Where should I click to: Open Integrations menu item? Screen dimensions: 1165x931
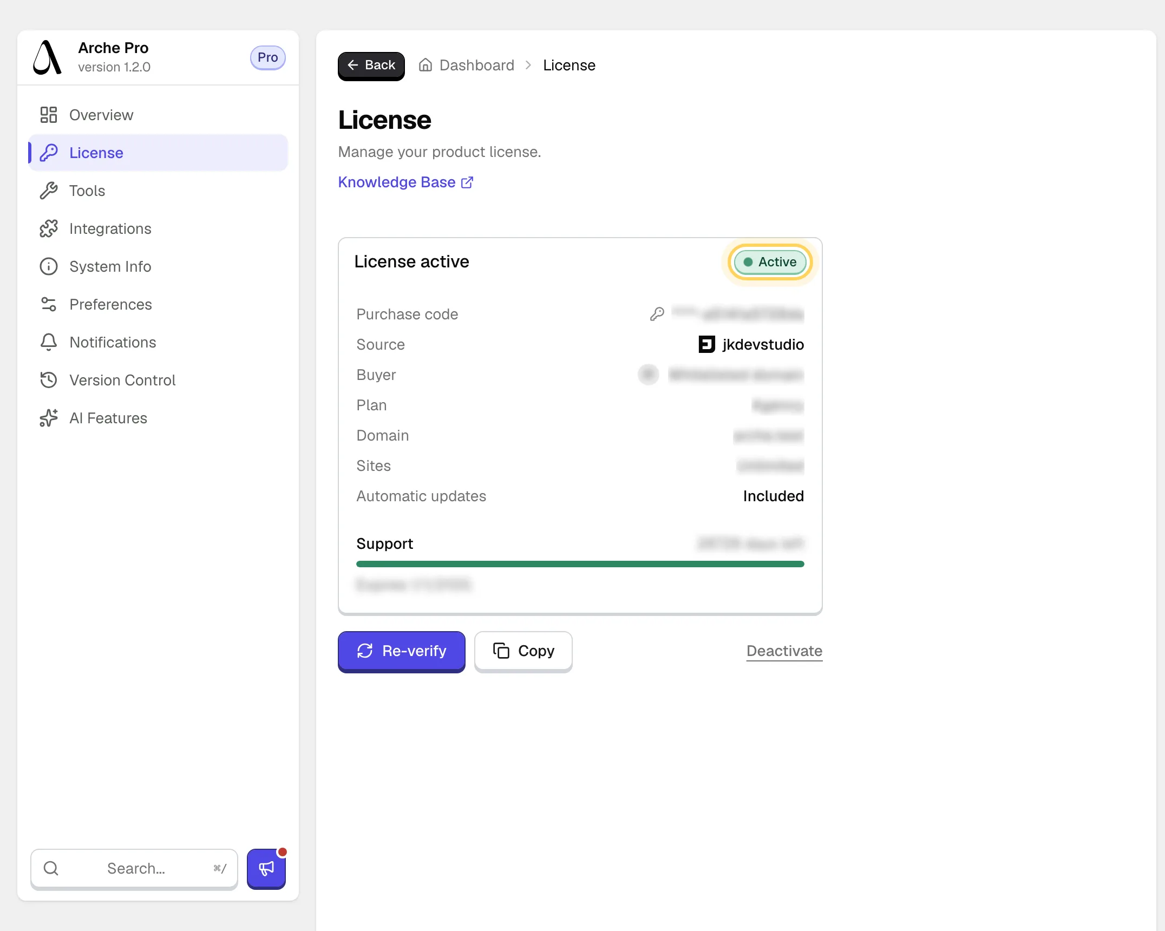(x=158, y=228)
